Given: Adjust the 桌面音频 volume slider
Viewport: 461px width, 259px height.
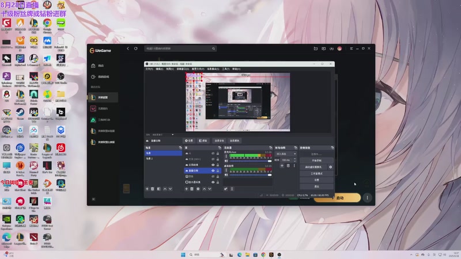Looking at the screenshot, I should tap(250, 175).
